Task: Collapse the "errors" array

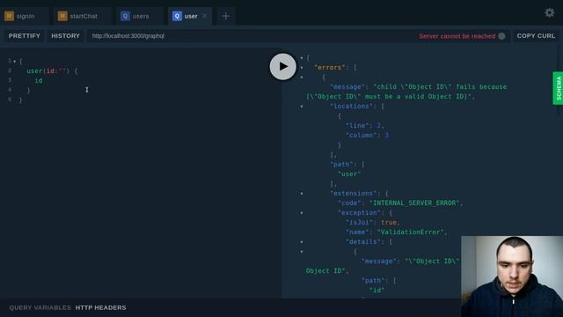Action: (x=302, y=68)
